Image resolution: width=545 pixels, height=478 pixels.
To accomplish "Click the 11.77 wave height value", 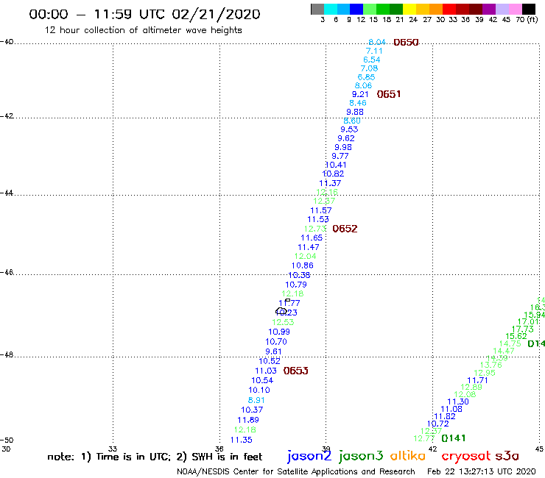I will click(289, 303).
